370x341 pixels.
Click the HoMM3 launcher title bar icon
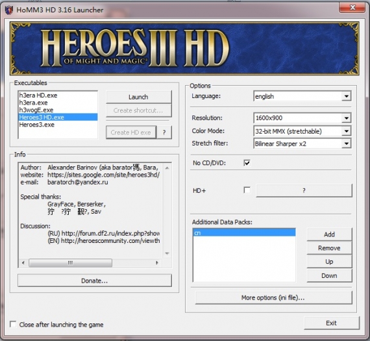[8, 10]
